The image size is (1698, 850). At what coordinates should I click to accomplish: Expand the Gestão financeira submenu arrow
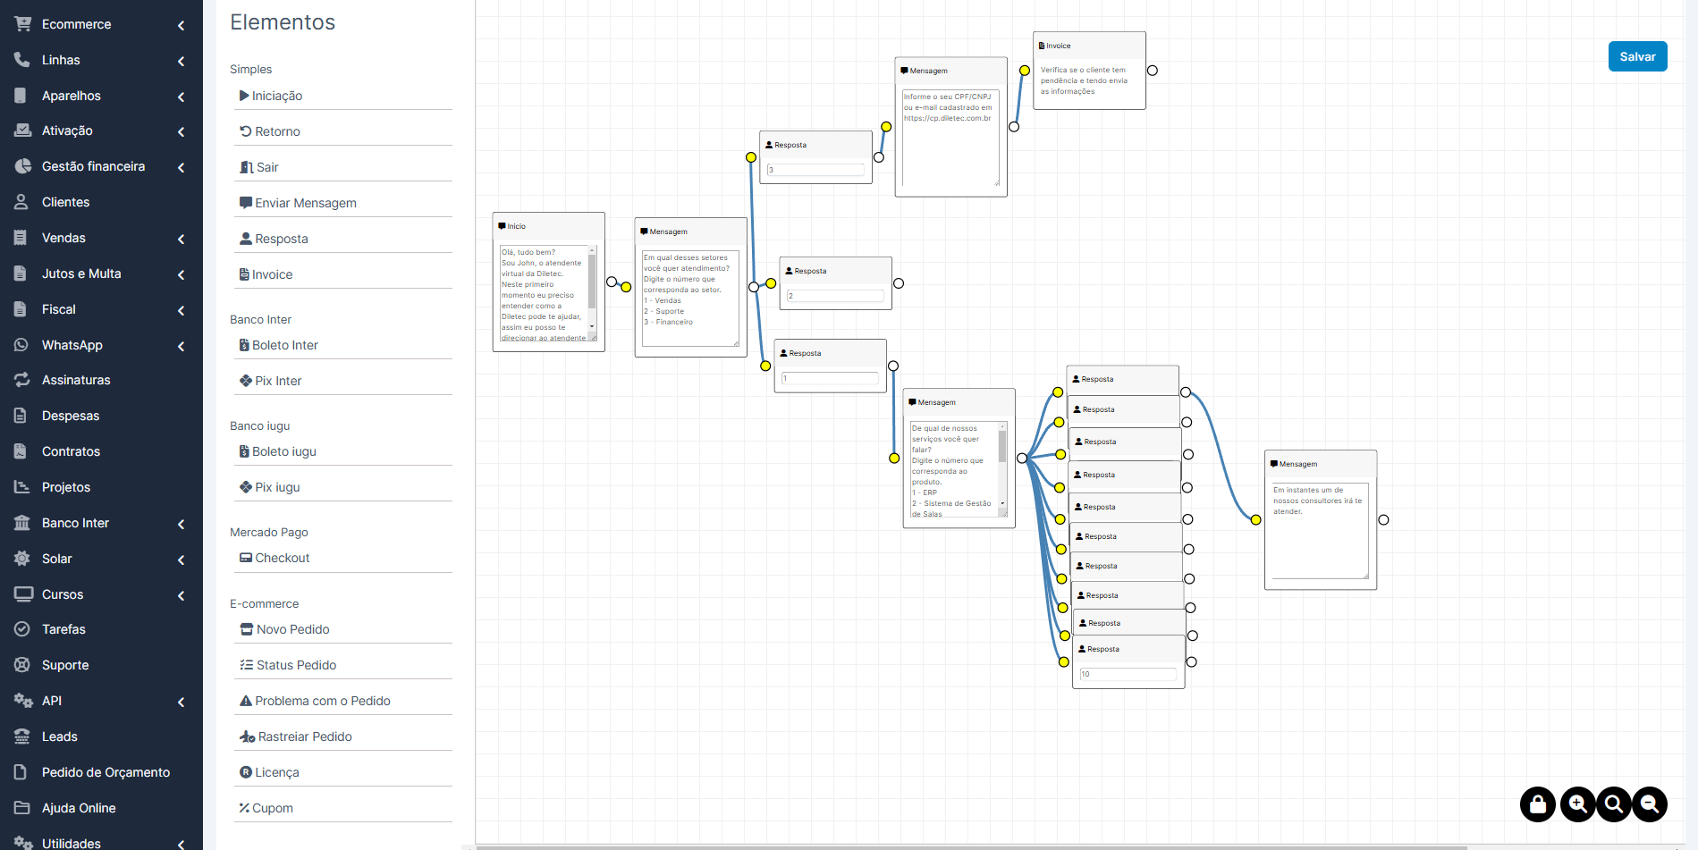point(181,167)
